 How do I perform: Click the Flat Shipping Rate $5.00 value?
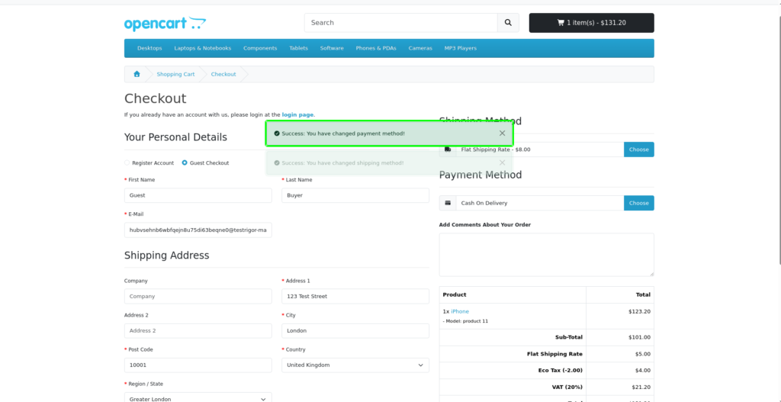[x=642, y=354]
